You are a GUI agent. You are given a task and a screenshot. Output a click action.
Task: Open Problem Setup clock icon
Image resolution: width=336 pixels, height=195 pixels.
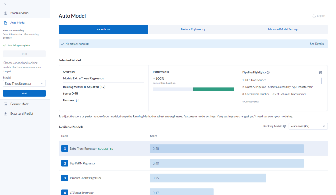5,13
